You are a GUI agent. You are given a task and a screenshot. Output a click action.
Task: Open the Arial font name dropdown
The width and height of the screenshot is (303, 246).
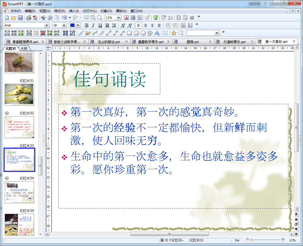point(47,25)
